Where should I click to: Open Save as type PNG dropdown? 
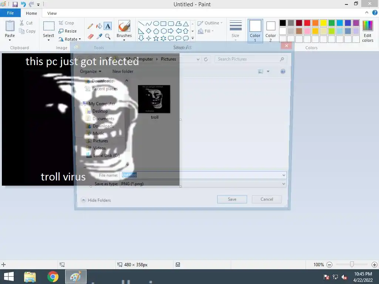tap(284, 184)
